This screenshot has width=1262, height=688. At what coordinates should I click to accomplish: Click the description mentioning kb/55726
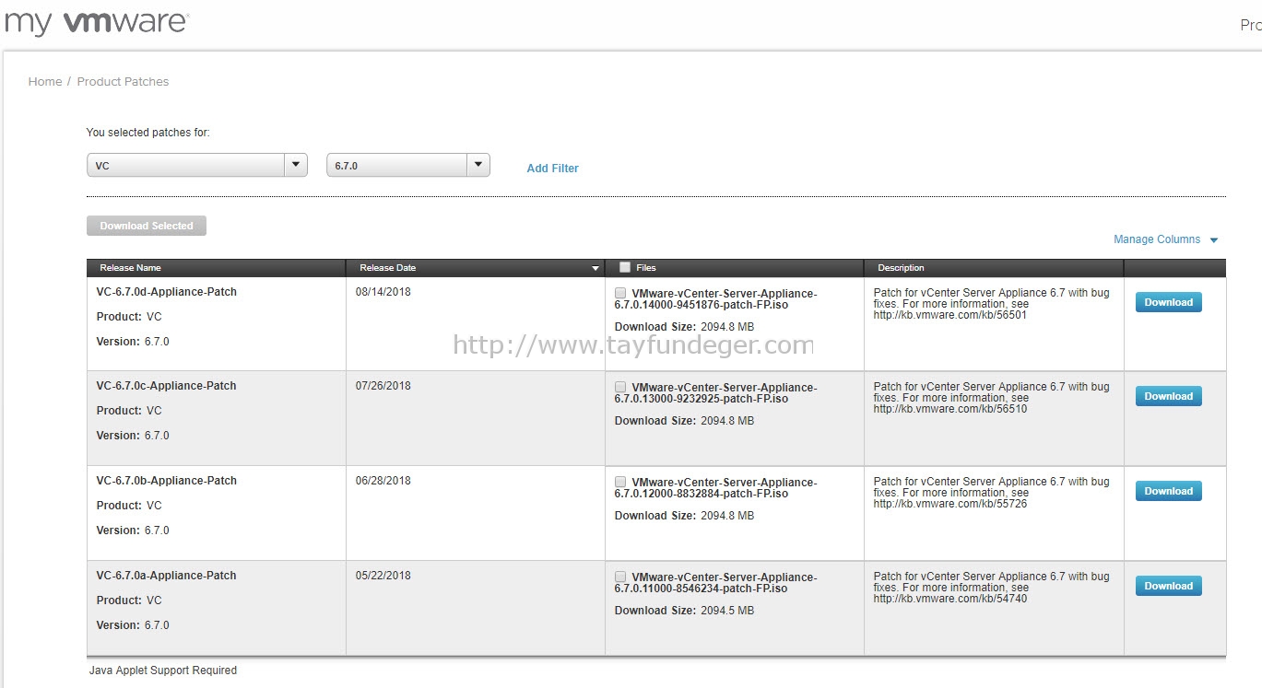coord(991,493)
